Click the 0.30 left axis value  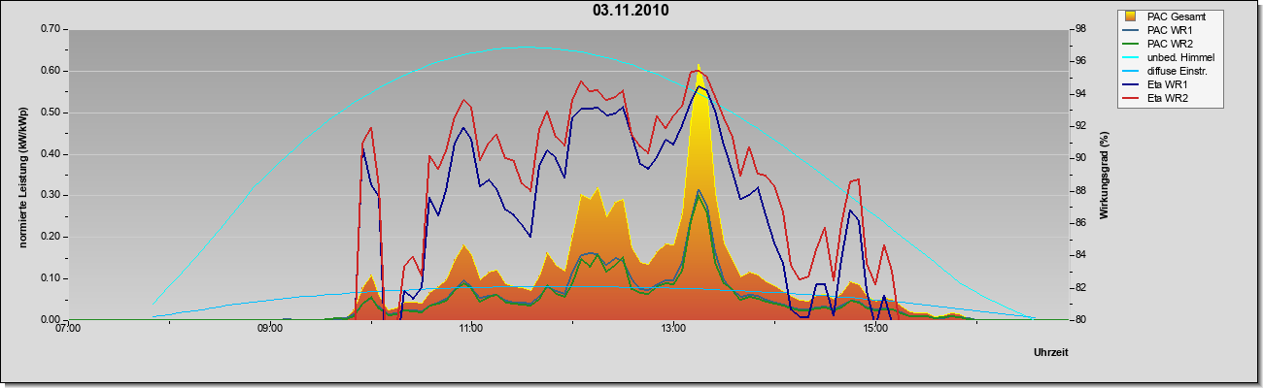click(x=50, y=195)
